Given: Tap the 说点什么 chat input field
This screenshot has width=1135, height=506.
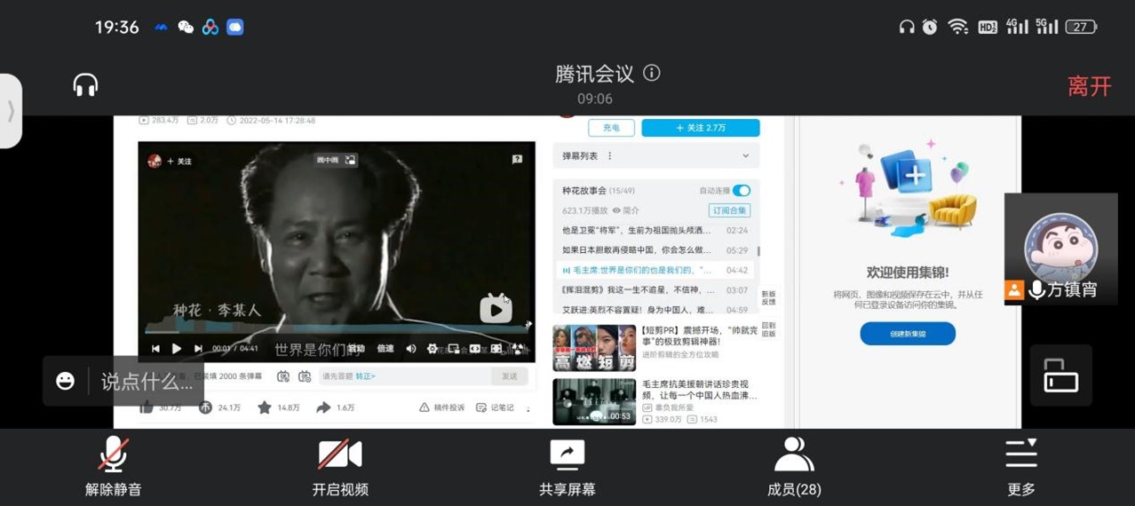Looking at the screenshot, I should point(147,382).
